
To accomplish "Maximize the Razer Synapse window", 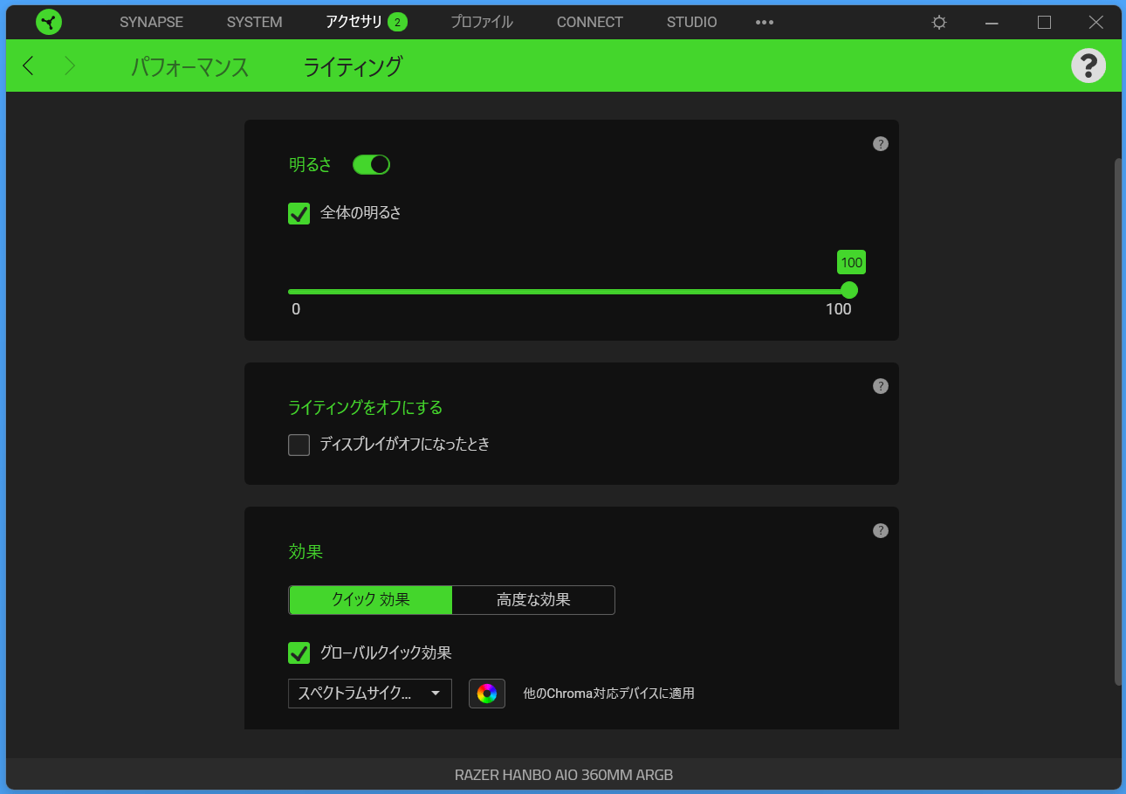I will pos(1044,23).
